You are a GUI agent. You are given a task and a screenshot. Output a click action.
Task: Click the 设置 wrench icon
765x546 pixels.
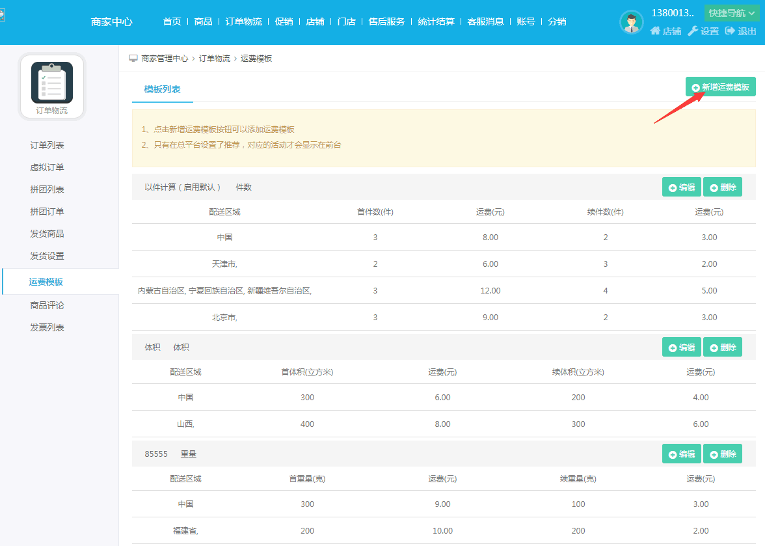coord(693,31)
